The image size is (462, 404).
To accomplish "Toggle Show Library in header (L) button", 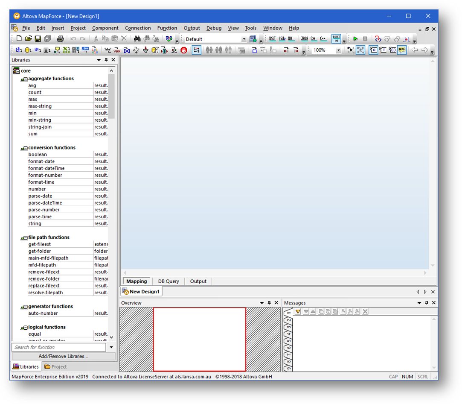I will click(x=392, y=50).
